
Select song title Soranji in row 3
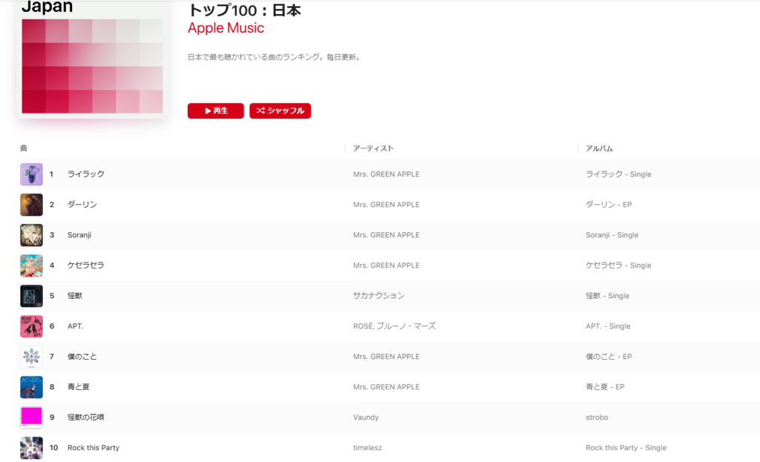click(x=79, y=235)
